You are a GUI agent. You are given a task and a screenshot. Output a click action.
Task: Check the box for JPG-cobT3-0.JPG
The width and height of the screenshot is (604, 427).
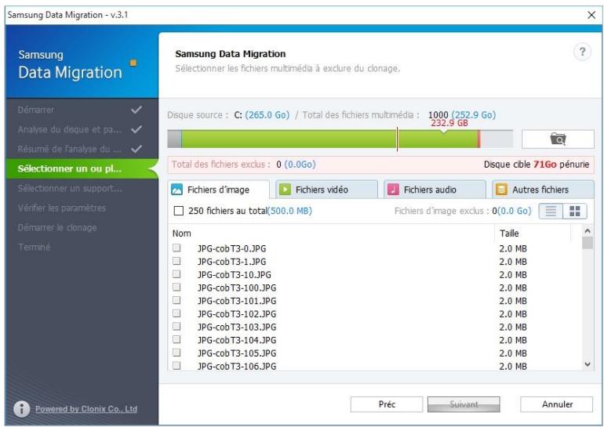coord(176,248)
